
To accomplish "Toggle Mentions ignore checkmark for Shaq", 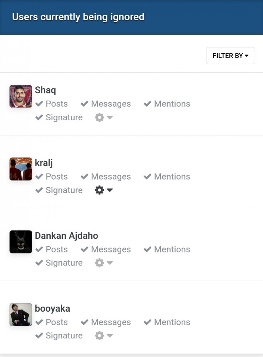I will 167,104.
